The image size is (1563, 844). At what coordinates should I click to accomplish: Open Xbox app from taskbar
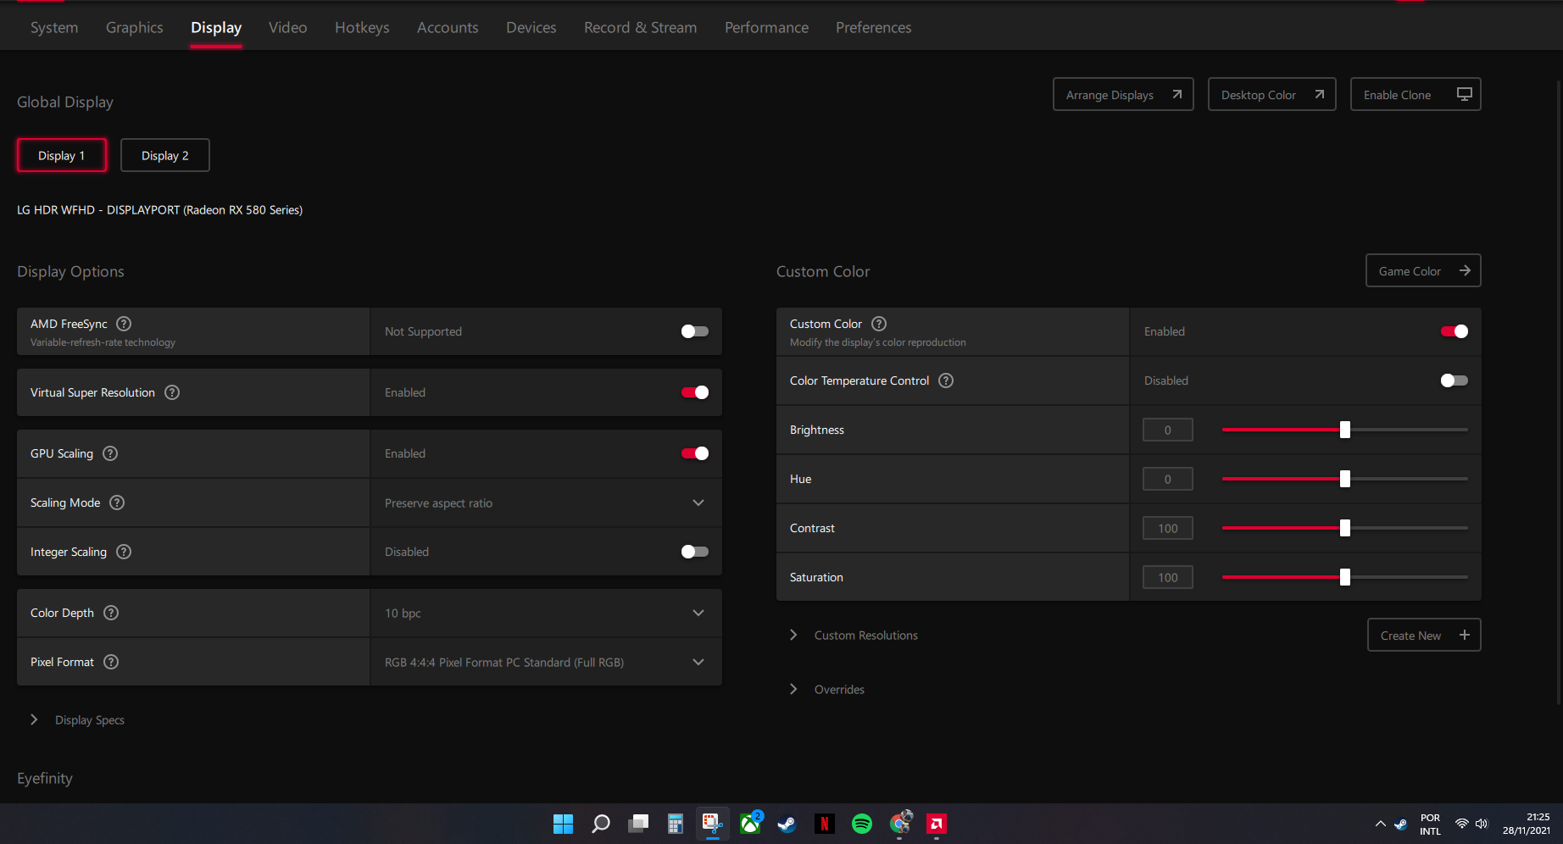[750, 824]
